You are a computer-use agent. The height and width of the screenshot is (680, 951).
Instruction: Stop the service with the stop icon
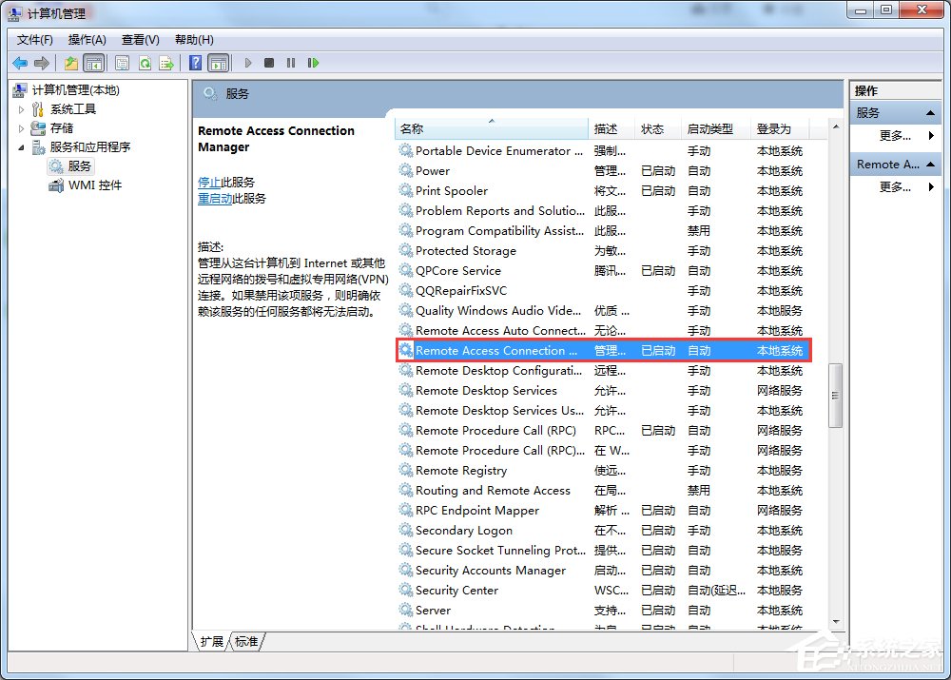point(269,63)
